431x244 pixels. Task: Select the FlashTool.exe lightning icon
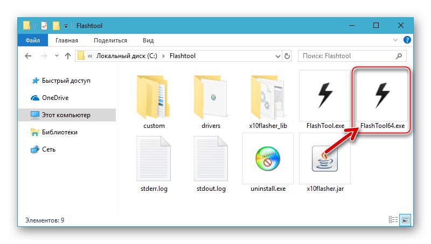(x=325, y=96)
